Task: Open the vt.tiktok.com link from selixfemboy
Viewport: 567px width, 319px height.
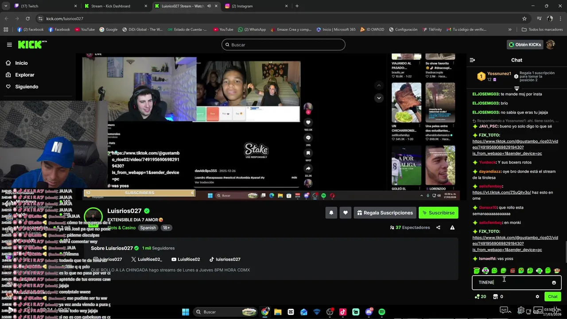Action: coord(501,193)
